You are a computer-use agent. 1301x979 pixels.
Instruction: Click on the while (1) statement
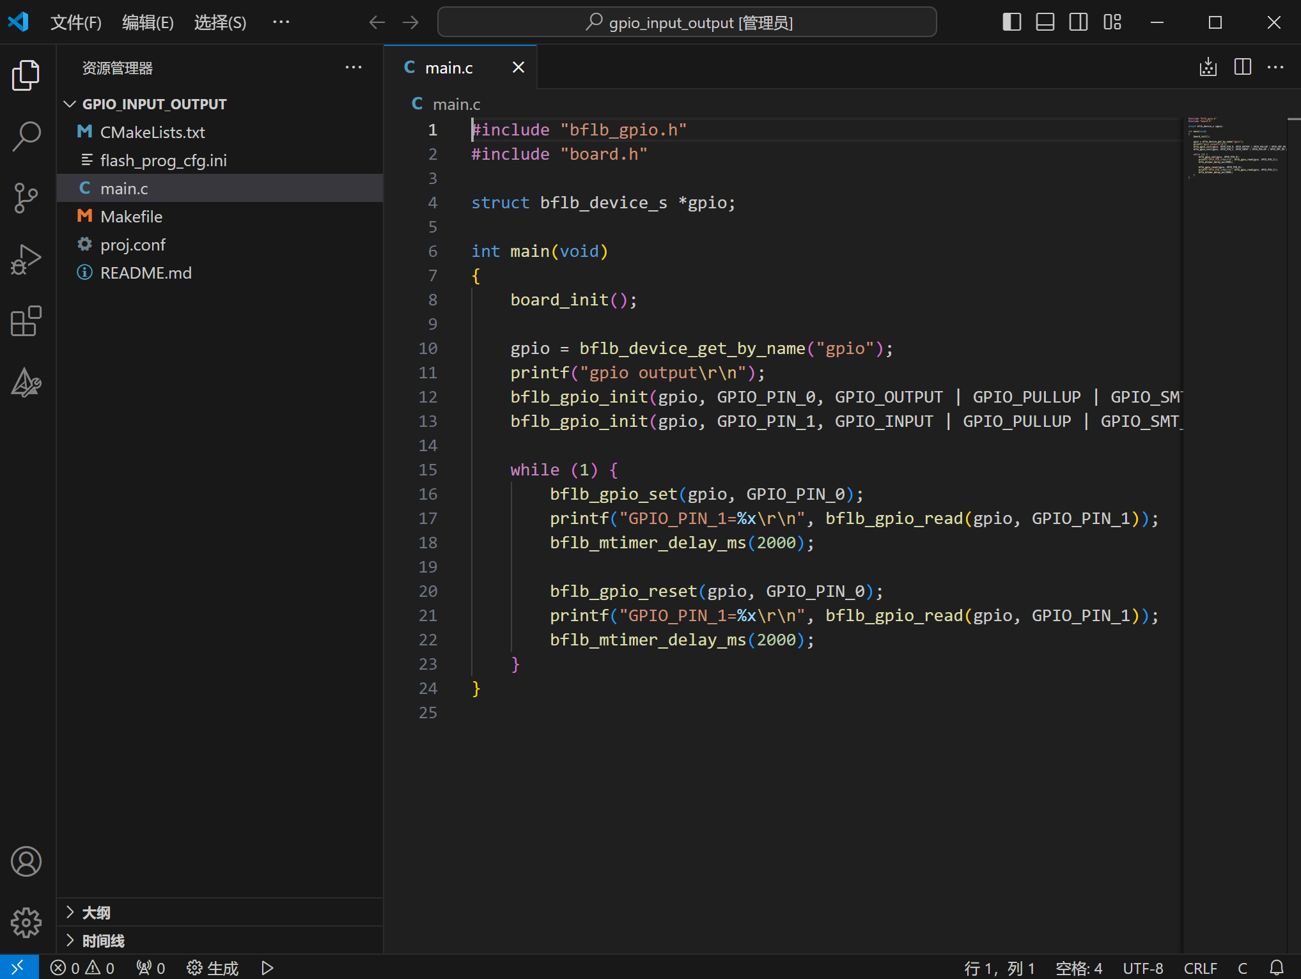564,470
